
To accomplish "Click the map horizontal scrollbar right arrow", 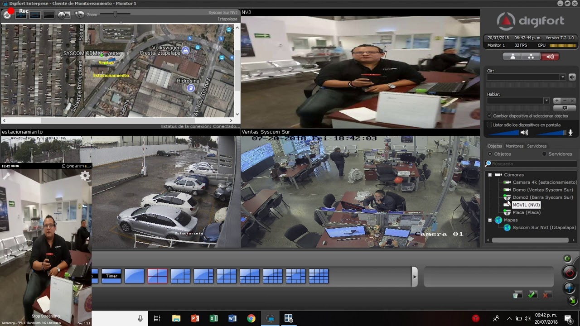I will (x=231, y=120).
